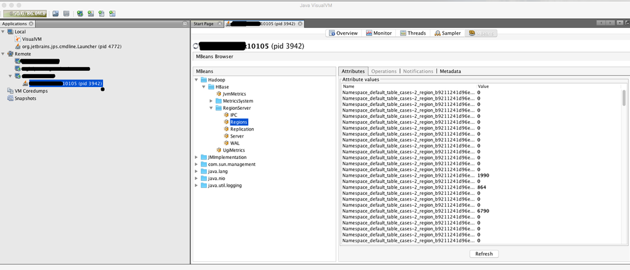
Task: Open the Operations tab
Action: 384,71
